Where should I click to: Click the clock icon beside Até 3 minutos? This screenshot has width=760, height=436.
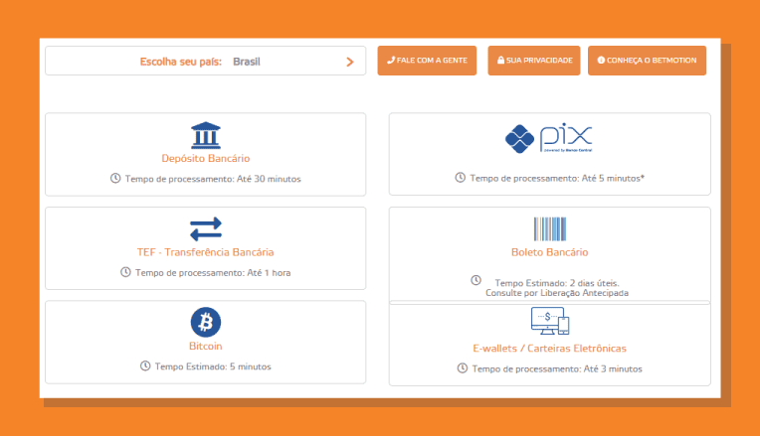click(463, 368)
